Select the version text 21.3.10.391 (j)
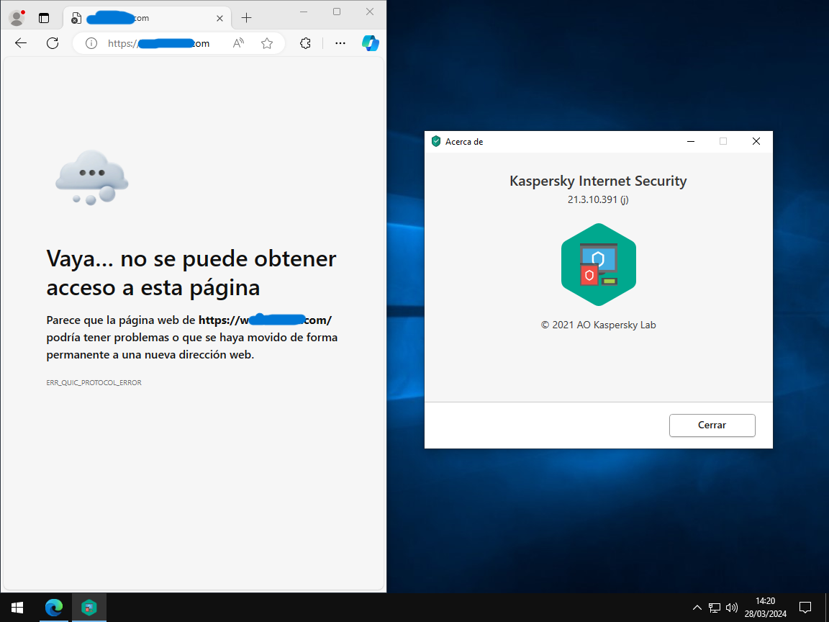Viewport: 829px width, 622px height. point(598,199)
